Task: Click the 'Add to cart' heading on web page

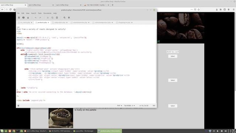Action: click(x=173, y=52)
